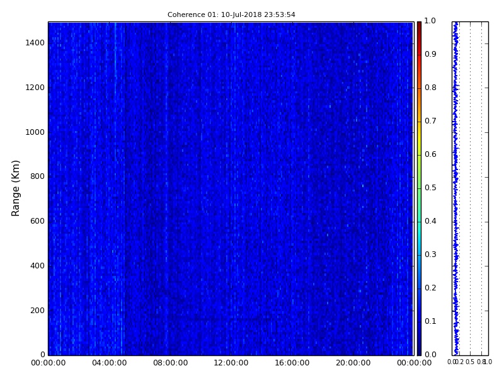This screenshot has width=504, height=378.
Task: Click the colorbar 0.9 label
Action: (x=430, y=54)
